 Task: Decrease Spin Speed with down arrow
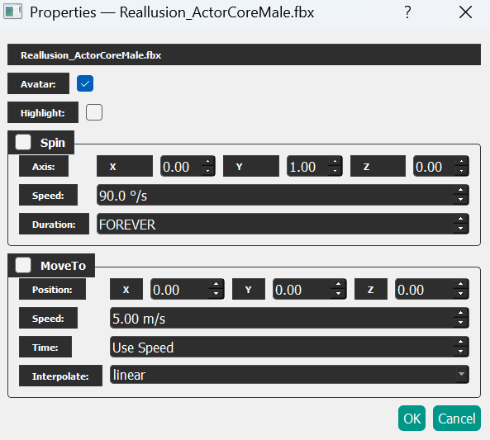tap(460, 200)
